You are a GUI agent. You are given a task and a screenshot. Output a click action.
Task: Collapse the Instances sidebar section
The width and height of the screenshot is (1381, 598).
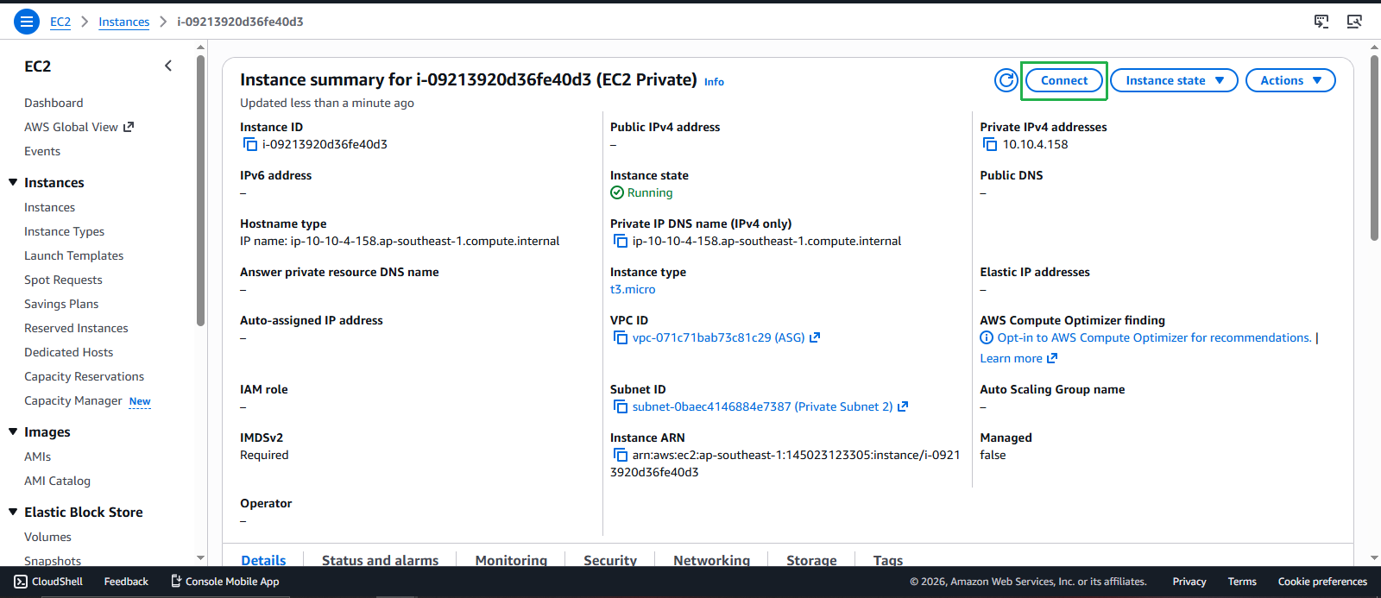click(13, 182)
